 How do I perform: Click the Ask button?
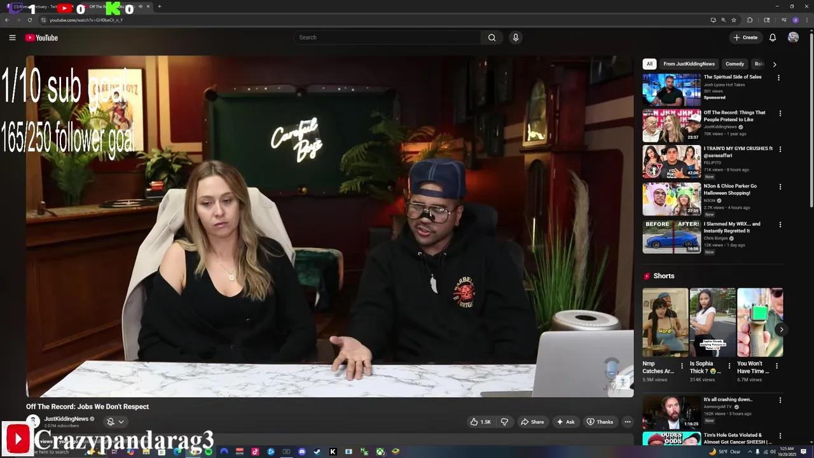[565, 422]
